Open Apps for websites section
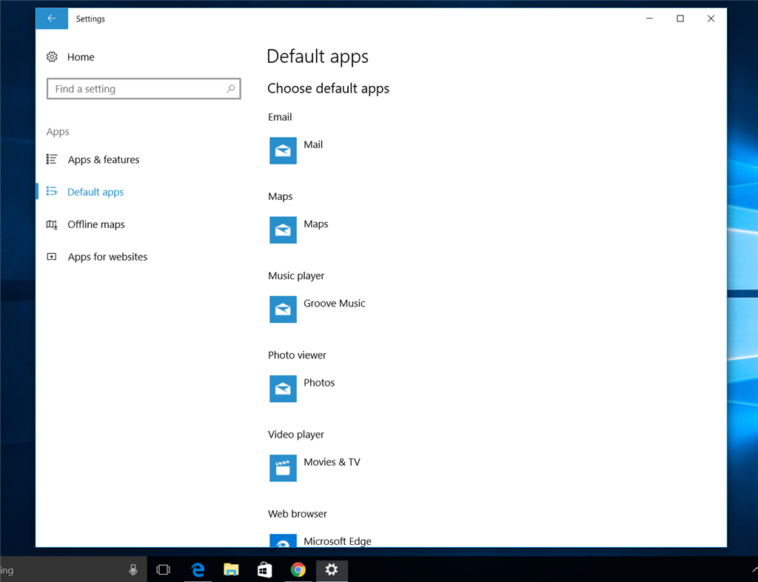 [x=107, y=257]
